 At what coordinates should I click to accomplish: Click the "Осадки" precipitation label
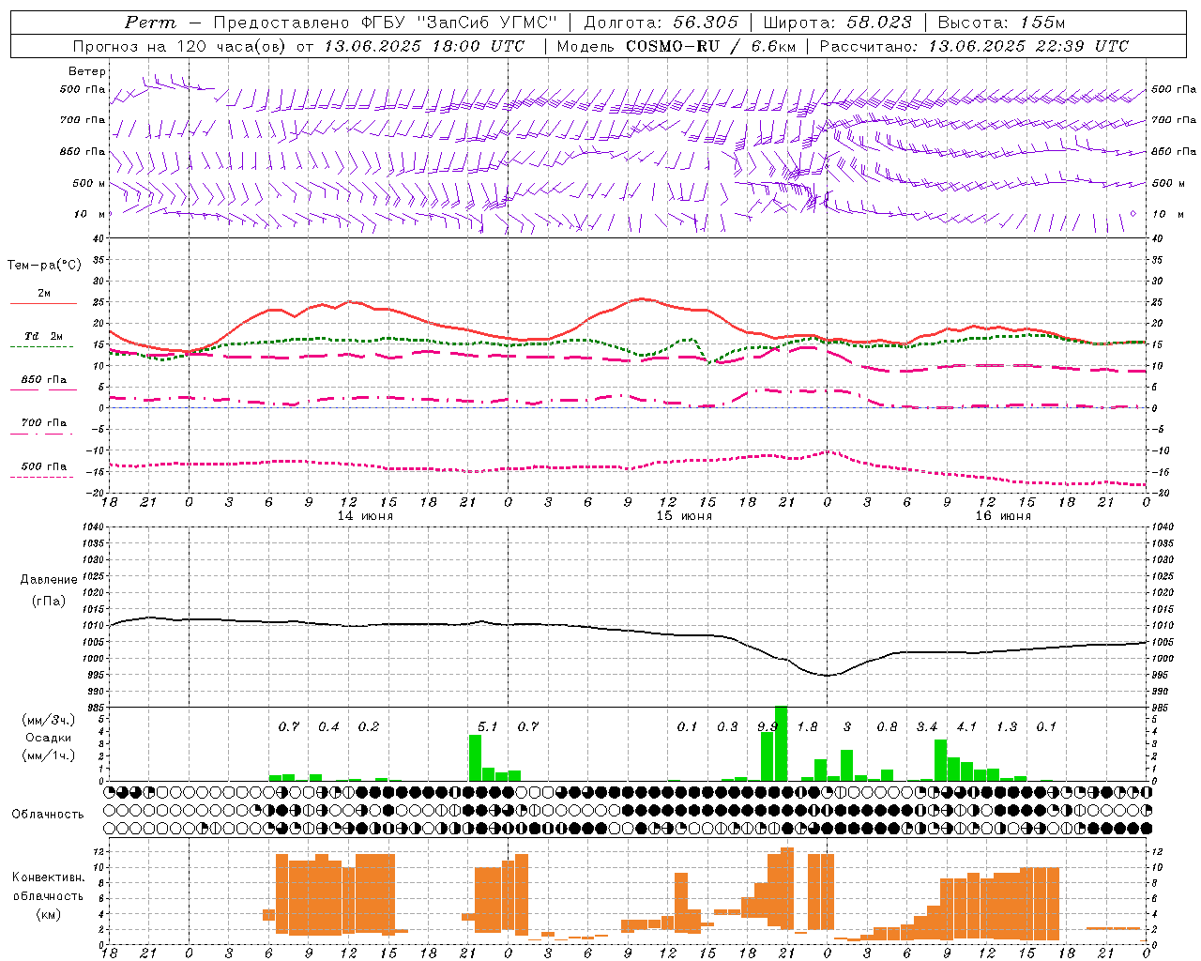47,738
